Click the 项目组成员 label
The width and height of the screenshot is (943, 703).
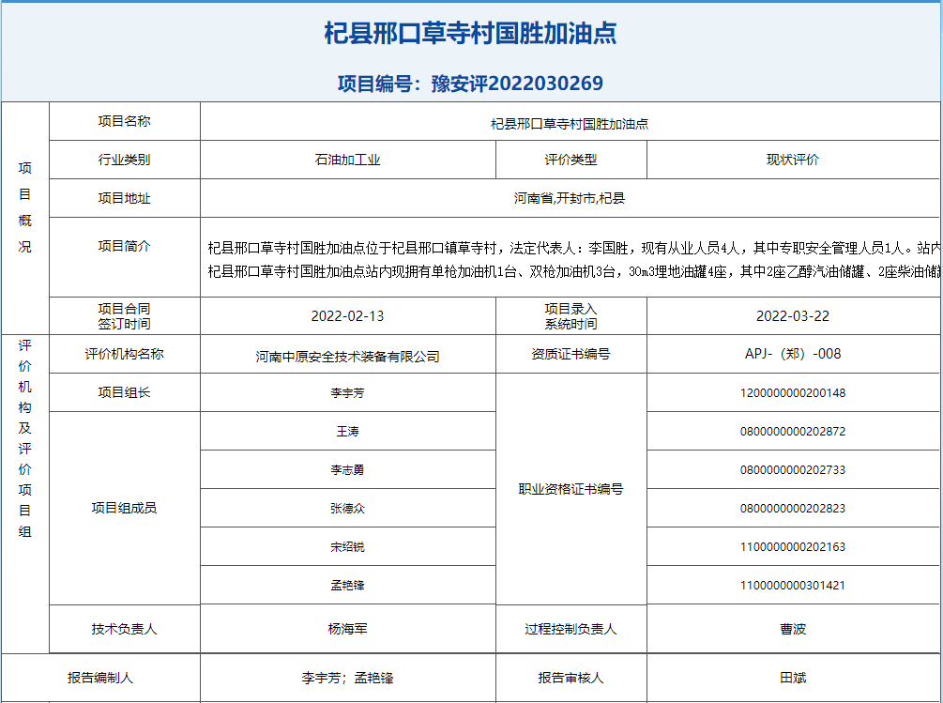(125, 508)
